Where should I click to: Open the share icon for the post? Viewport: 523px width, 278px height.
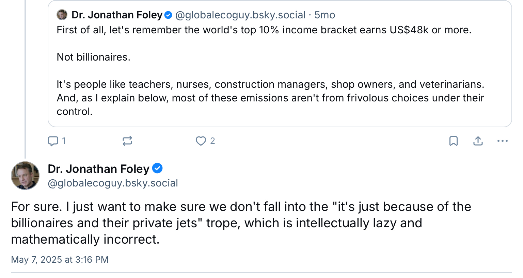tap(478, 141)
